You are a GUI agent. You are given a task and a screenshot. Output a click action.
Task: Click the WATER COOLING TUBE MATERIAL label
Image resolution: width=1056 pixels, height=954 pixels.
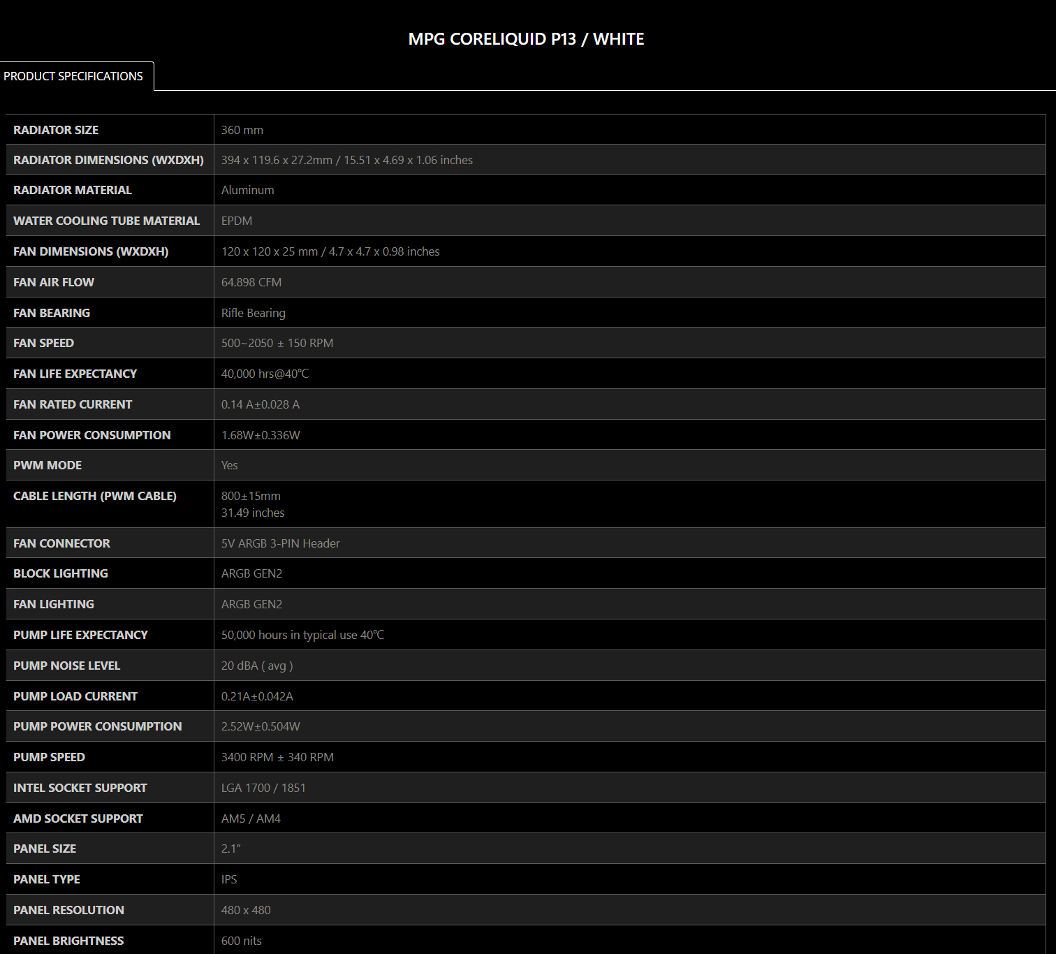pos(106,221)
